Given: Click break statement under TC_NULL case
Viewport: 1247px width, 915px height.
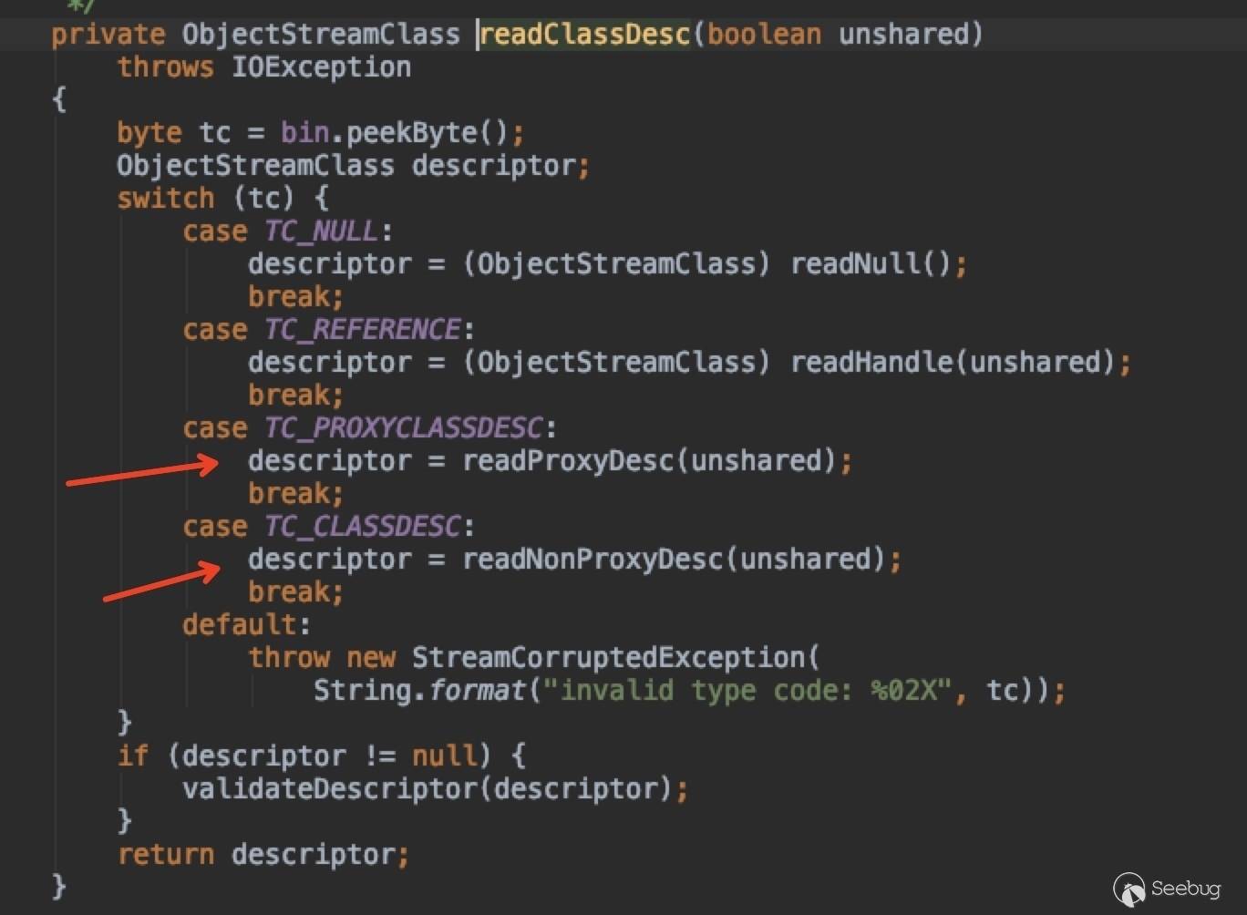Looking at the screenshot, I should coord(295,297).
